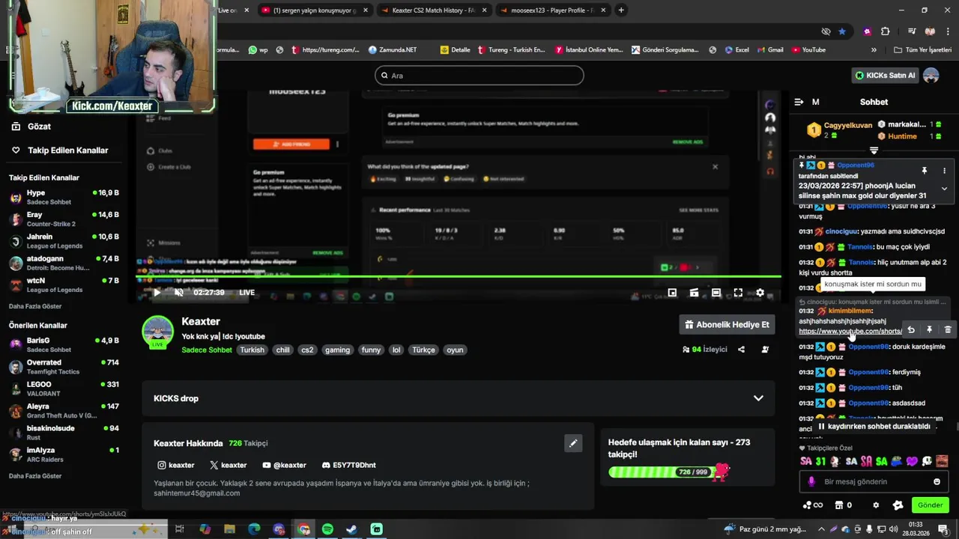The image size is (959, 539).
Task: Toggle theater mode on the player
Action: click(716, 293)
